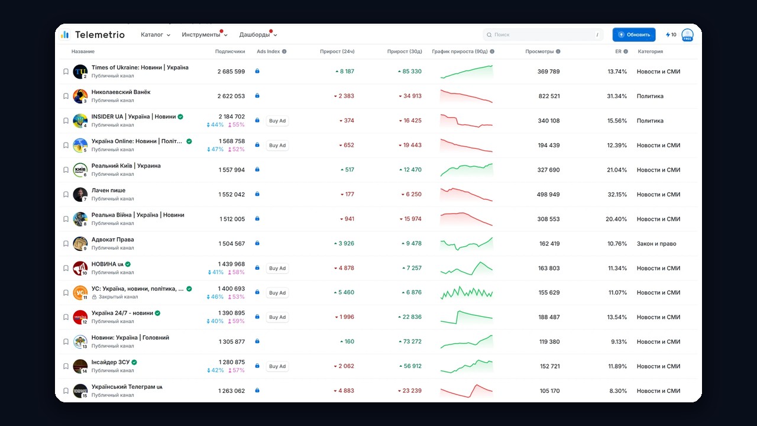Click the lock icon in Реальна Війна row
The height and width of the screenshot is (426, 757).
(257, 219)
